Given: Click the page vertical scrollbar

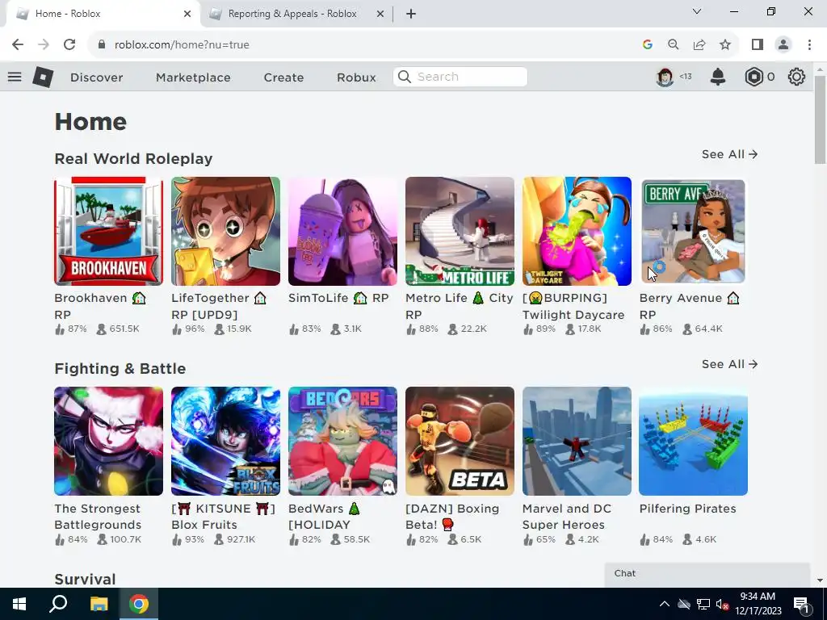Looking at the screenshot, I should [x=821, y=119].
